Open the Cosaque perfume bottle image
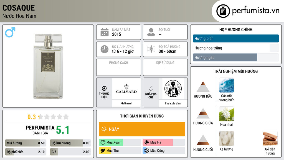 [48, 66]
